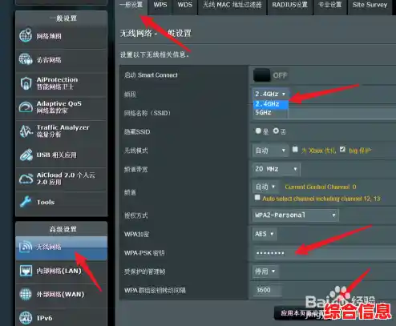Screen dimensions: 396x326
Task: Open the USB 相关应用 icon
Action: tap(26, 155)
